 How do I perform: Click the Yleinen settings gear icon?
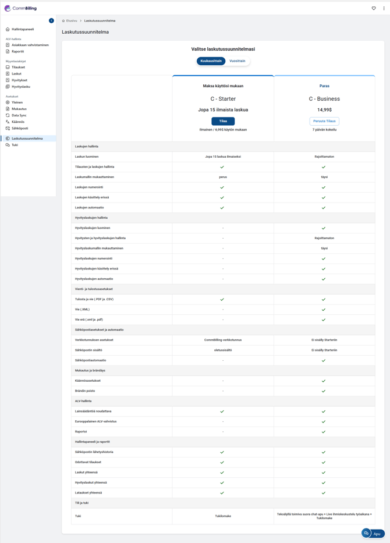(x=8, y=102)
